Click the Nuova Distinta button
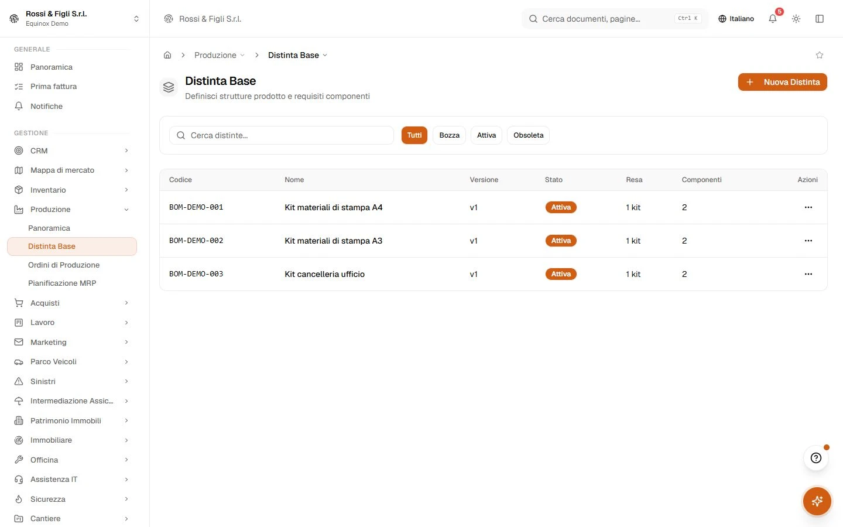The width and height of the screenshot is (843, 527). pyautogui.click(x=783, y=82)
